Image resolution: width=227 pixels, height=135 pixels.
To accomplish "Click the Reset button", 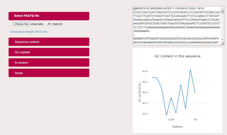I will tap(49, 73).
